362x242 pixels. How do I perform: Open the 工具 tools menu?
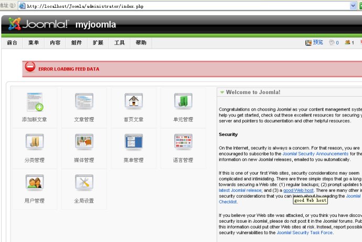pos(120,43)
